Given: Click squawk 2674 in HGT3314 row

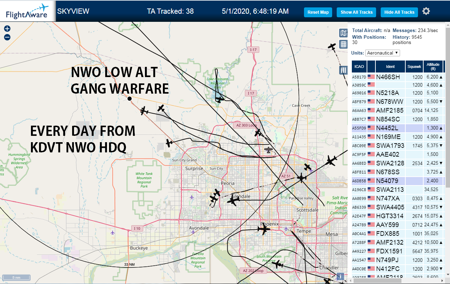Looking at the screenshot, I should pyautogui.click(x=417, y=216).
